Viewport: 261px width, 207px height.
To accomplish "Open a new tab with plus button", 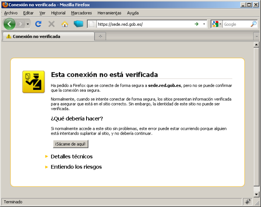I will 100,36.
